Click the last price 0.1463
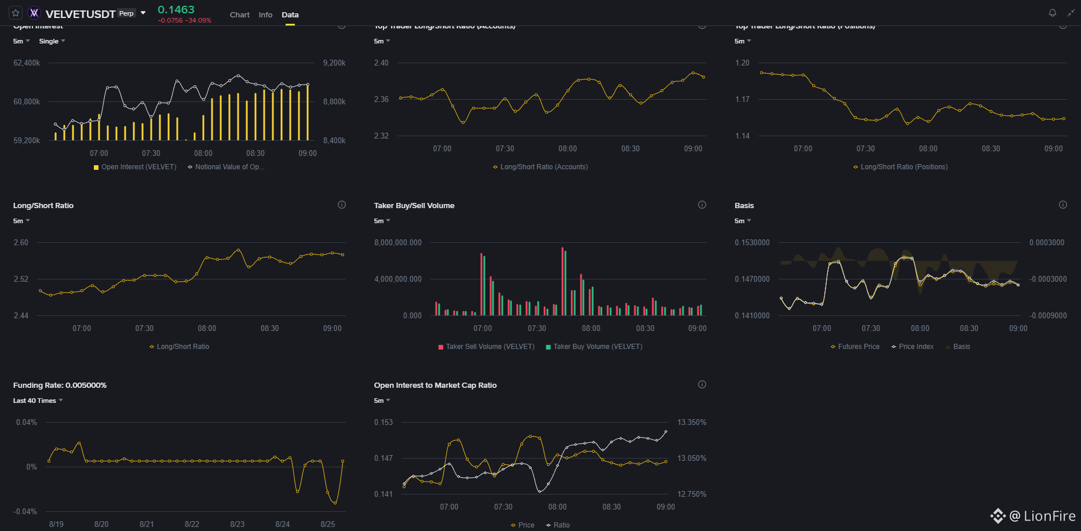 point(176,9)
